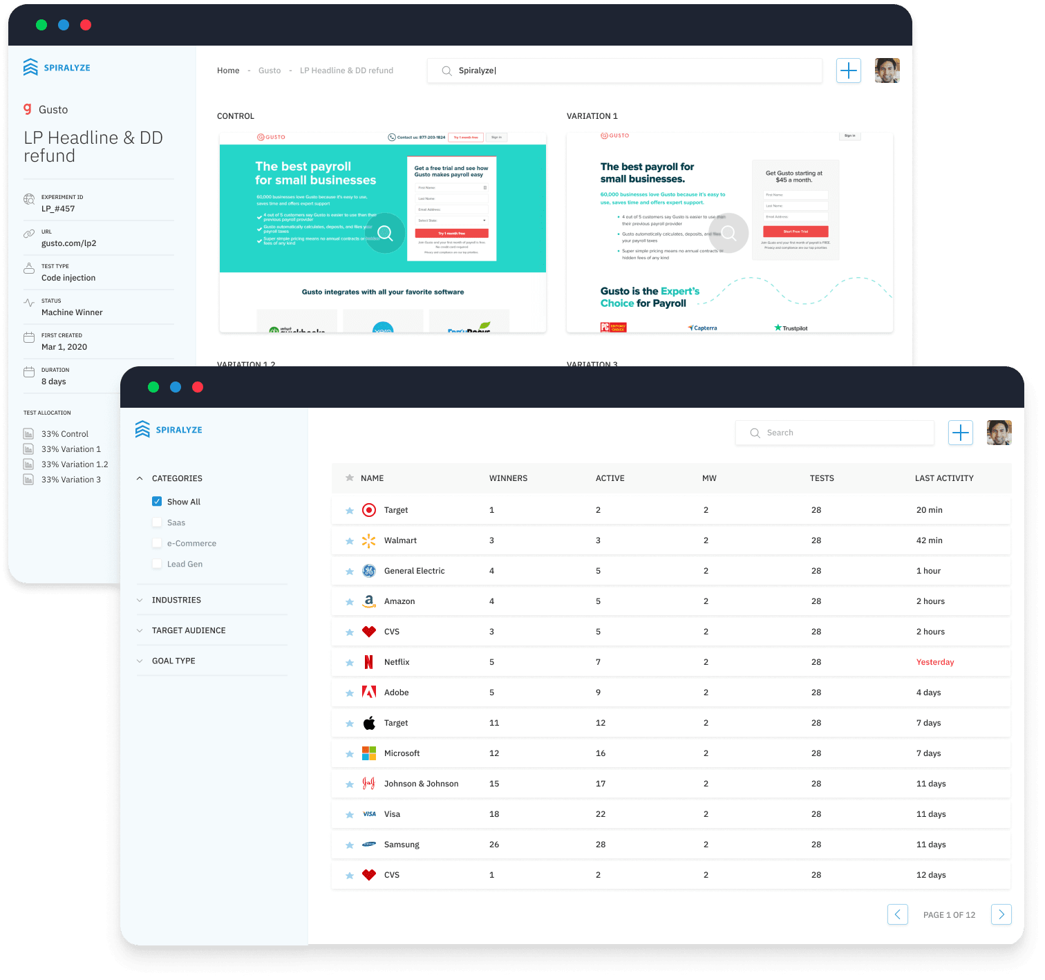Star the Netflix row
The width and height of the screenshot is (1045, 980).
click(x=350, y=663)
